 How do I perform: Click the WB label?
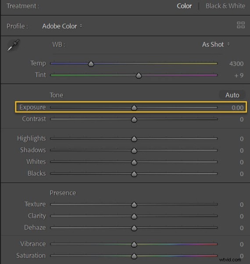[59, 44]
